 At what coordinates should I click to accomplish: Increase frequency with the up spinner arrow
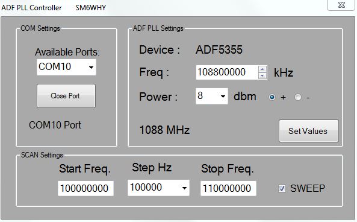click(x=262, y=69)
